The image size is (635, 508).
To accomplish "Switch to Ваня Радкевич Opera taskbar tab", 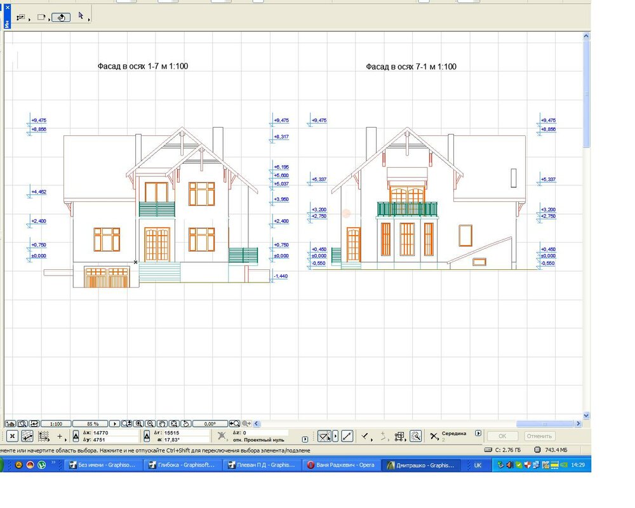I will click(342, 465).
